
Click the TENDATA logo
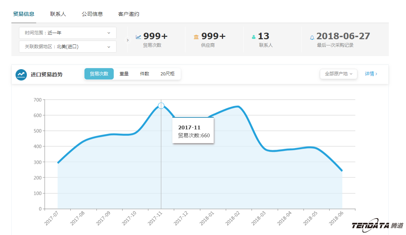[377, 225]
